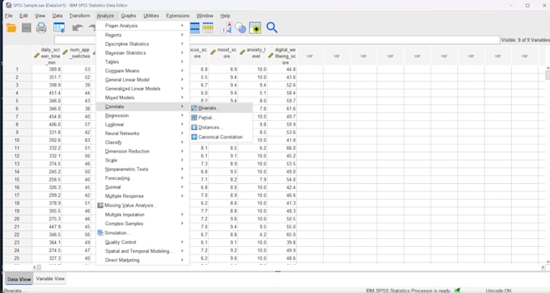
Task: Toggle the Value Labels icon
Action: point(226,27)
